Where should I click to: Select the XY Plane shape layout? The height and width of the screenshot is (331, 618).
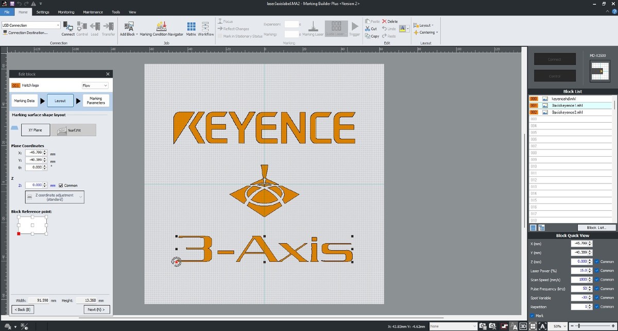[x=36, y=130]
